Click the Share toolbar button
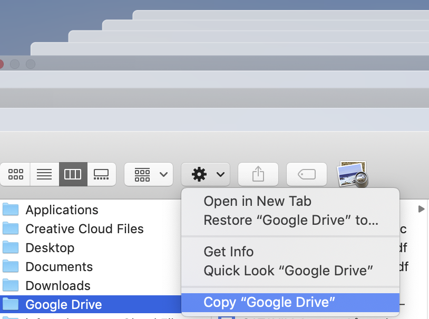 click(258, 174)
